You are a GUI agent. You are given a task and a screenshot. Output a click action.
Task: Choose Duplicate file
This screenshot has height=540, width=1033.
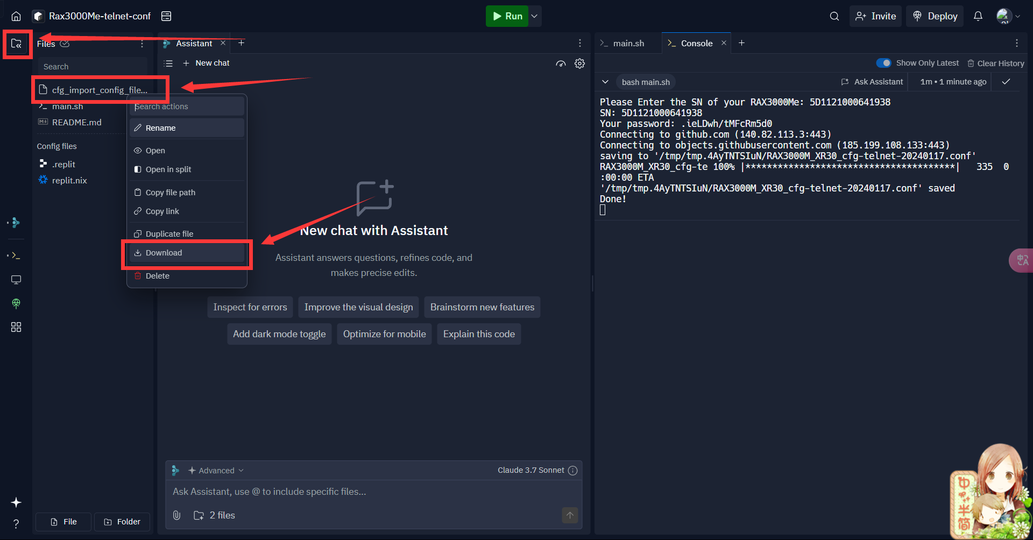[x=187, y=234]
